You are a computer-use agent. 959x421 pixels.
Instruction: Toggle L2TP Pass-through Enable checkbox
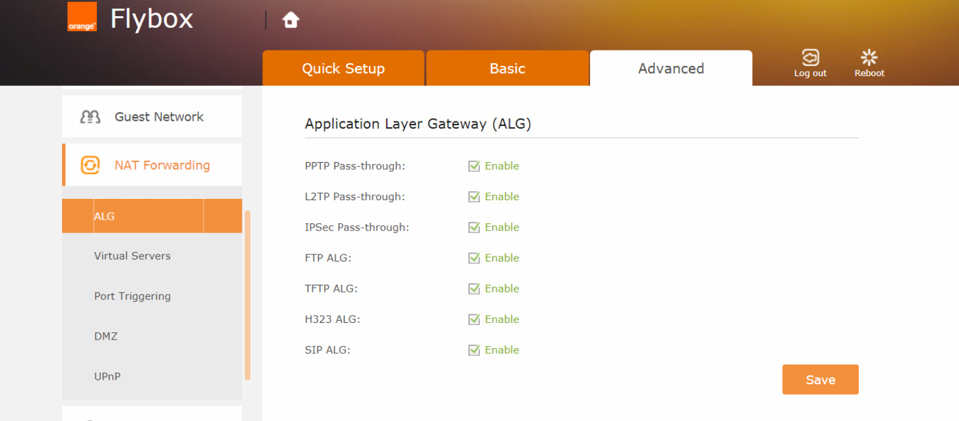tap(474, 197)
